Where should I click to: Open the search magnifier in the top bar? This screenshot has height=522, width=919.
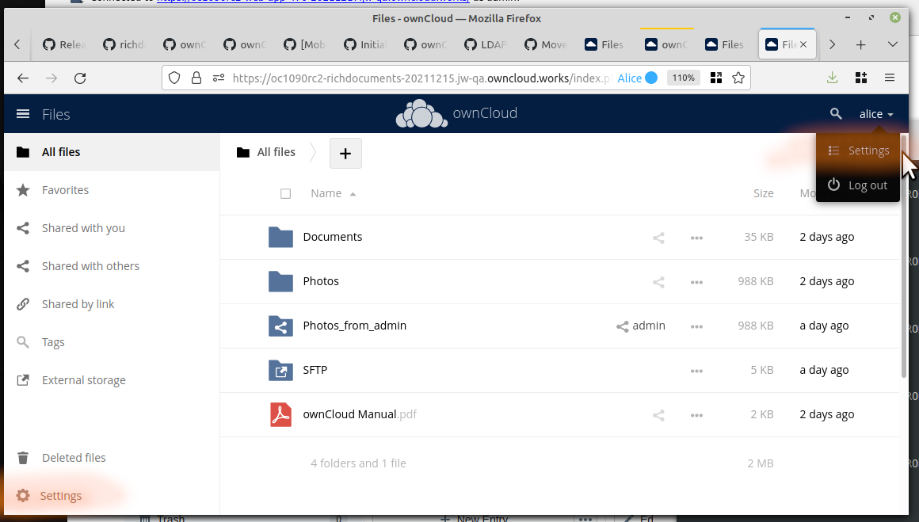pos(836,113)
